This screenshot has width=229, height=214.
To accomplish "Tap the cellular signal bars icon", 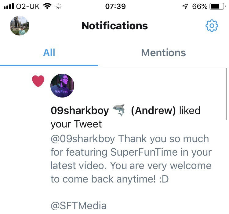I will coord(9,6).
